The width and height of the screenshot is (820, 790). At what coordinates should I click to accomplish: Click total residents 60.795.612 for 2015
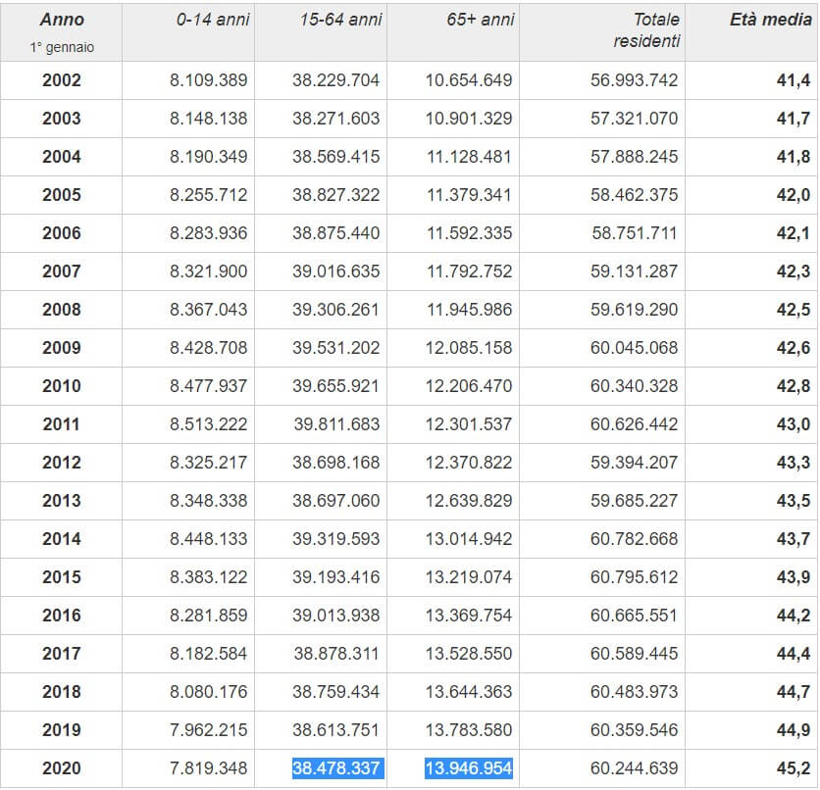click(634, 577)
